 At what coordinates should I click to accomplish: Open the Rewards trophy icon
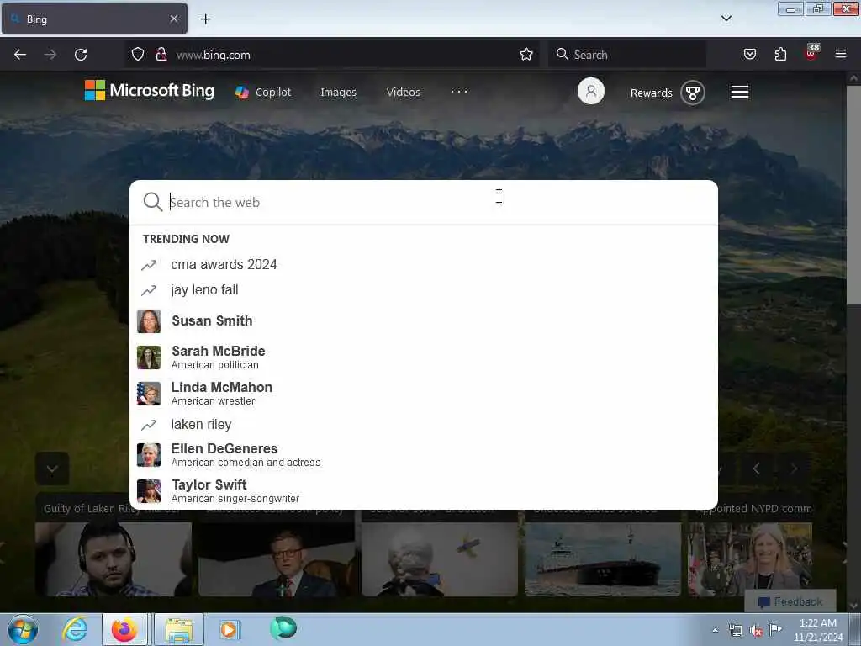pos(693,93)
